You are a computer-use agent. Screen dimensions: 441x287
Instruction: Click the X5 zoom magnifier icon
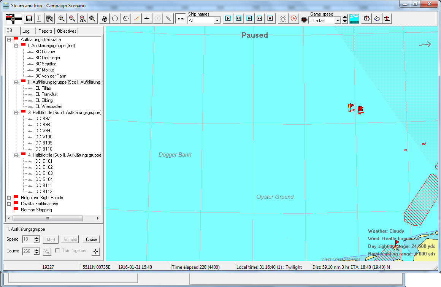(x=82, y=19)
